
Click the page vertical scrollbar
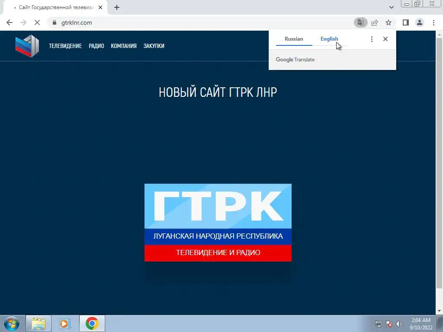click(x=440, y=163)
